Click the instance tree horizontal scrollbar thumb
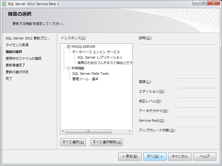The height and width of the screenshot is (166, 222). (x=89, y=131)
